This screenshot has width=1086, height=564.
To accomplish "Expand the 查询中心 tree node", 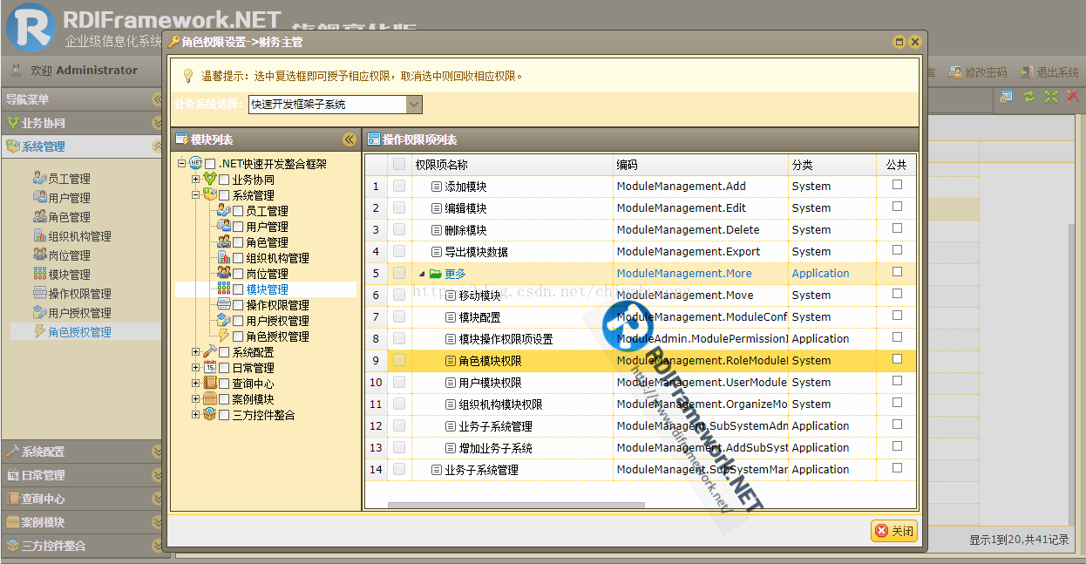I will click(196, 384).
